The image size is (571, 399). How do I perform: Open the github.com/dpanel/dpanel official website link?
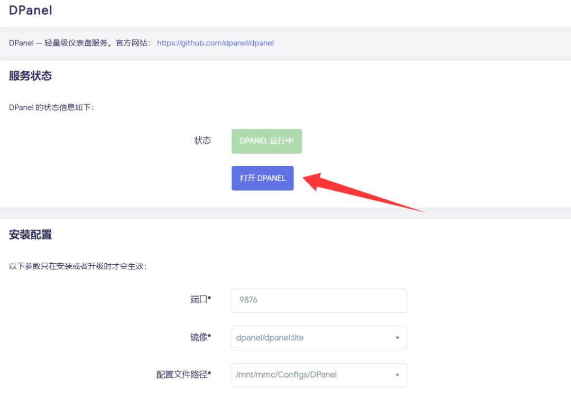point(215,43)
